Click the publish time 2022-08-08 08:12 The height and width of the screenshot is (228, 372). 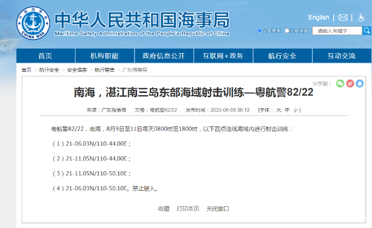coord(230,110)
